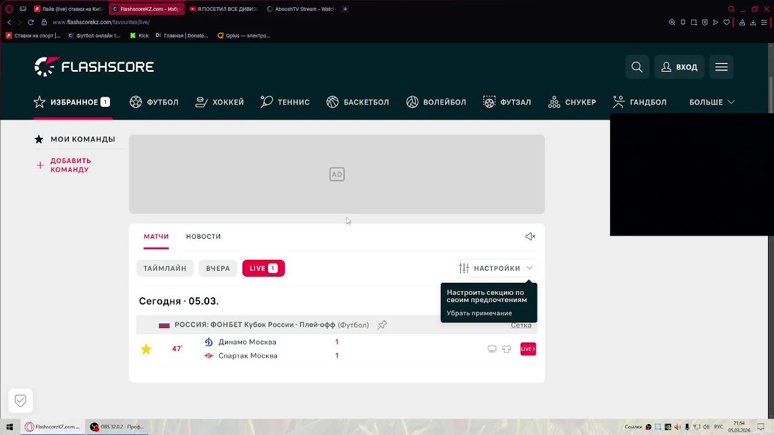Open OBS from the Windows taskbar

[118, 427]
